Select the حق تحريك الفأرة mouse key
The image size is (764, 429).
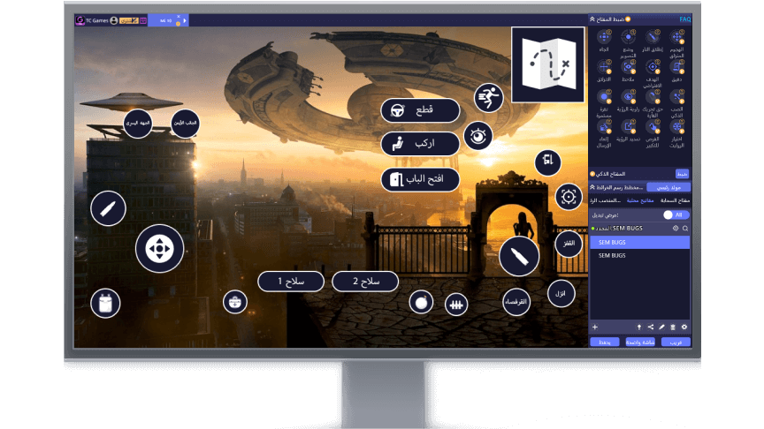(x=653, y=97)
